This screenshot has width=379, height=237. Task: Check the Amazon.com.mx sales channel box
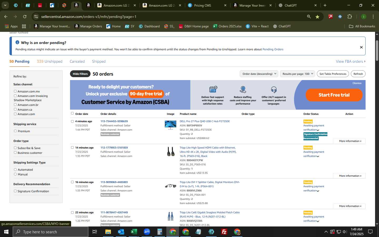(15, 91)
